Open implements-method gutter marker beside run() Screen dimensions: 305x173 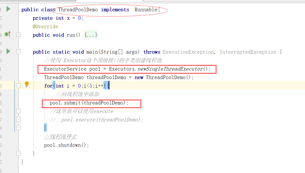coord(7,34)
